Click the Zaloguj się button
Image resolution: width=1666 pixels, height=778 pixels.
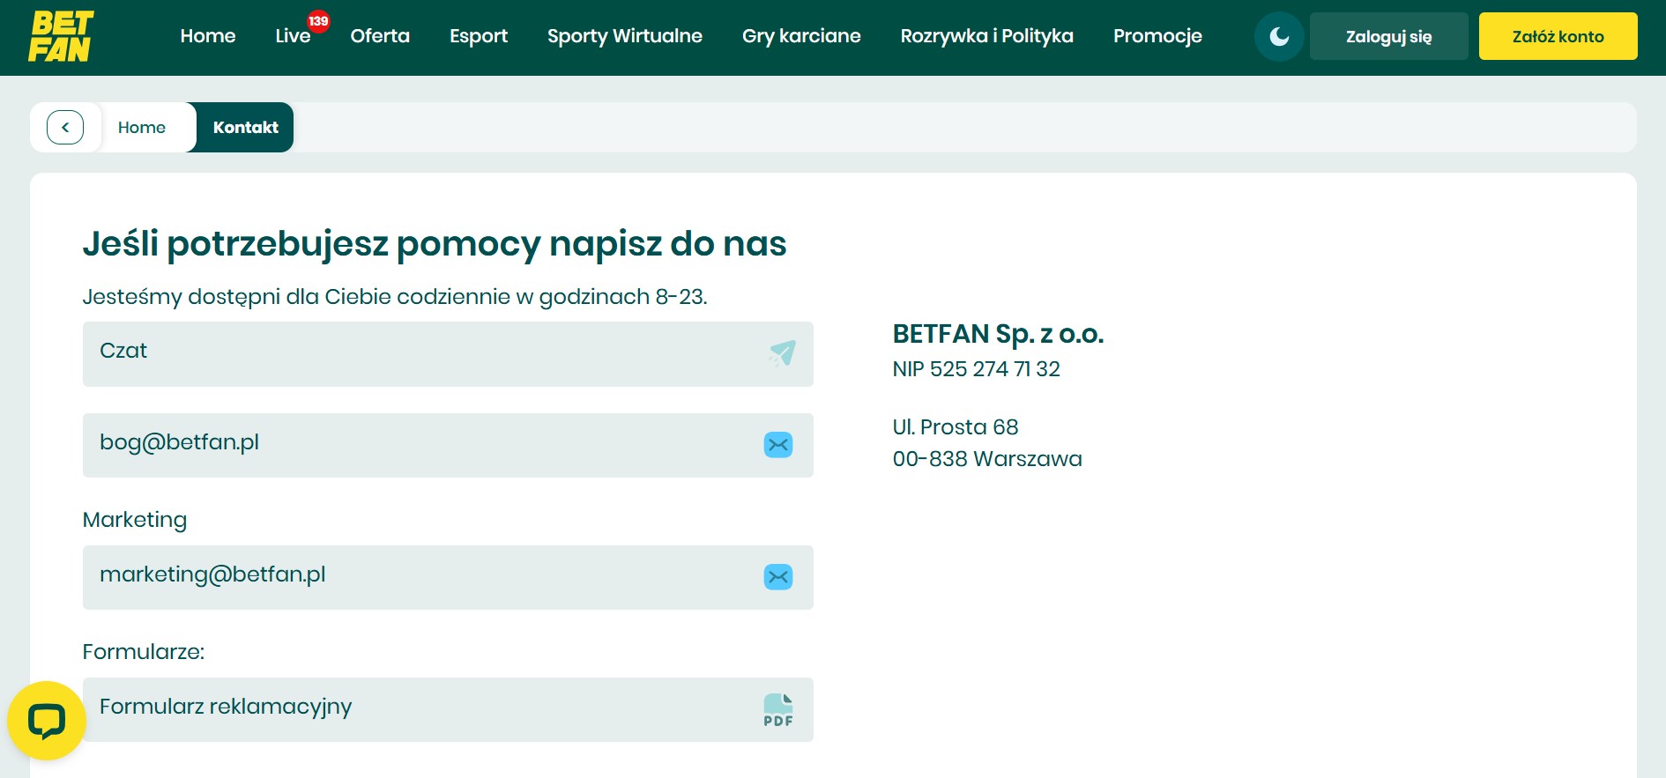point(1389,36)
